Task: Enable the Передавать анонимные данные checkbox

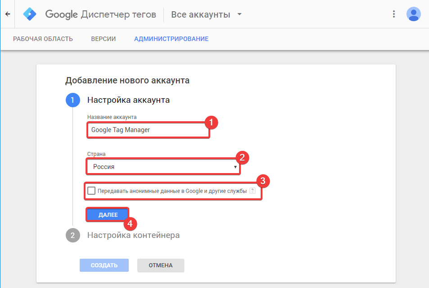Action: click(91, 191)
